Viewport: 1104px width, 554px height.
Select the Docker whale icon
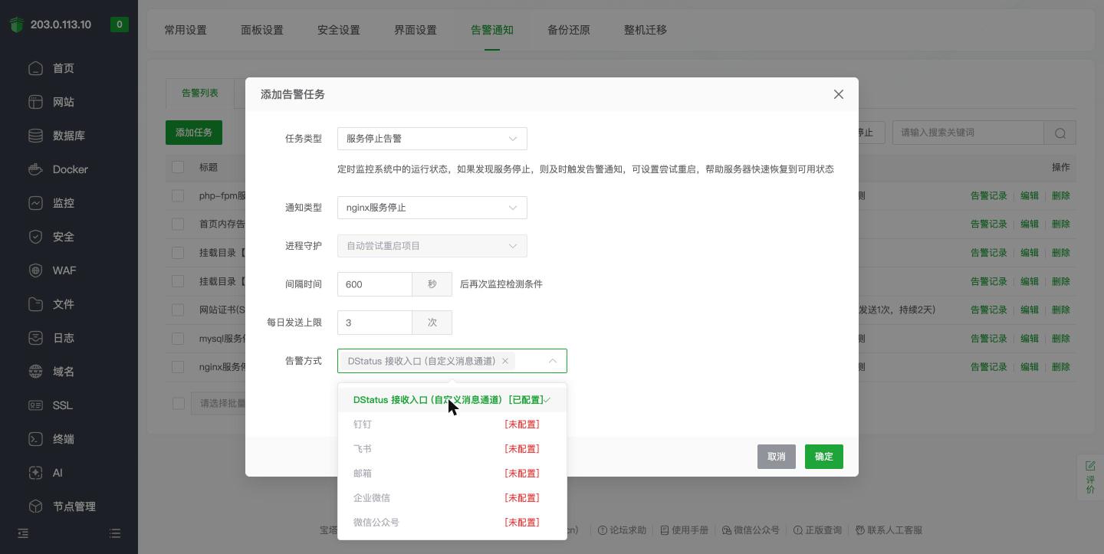(35, 169)
